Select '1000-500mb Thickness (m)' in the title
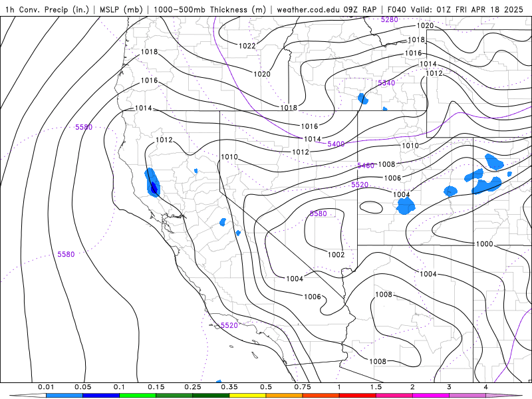This screenshot has width=532, height=399. coord(209,9)
